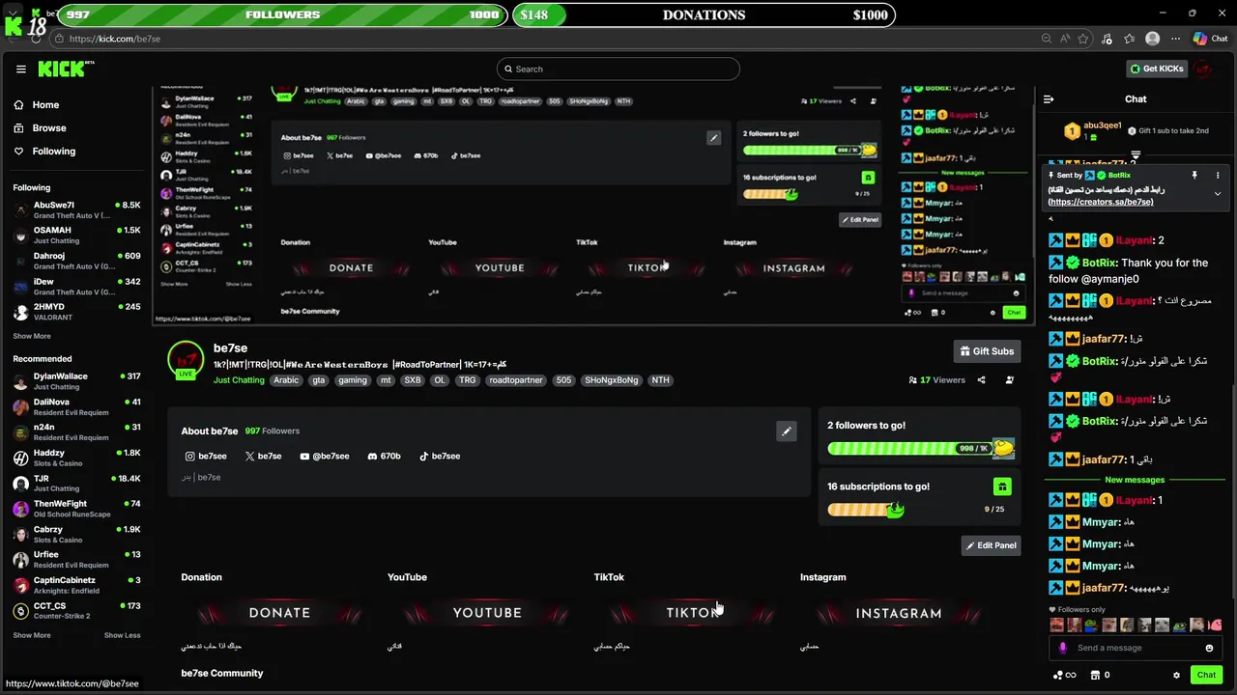Open the 670b Discord link
Screen dimensions: 1237x695
385,456
